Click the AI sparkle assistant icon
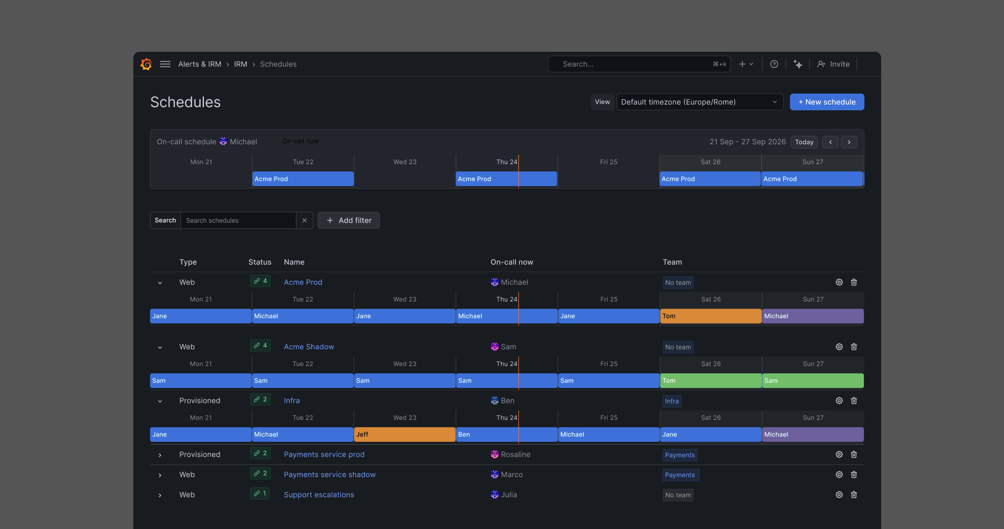The image size is (1004, 529). tap(798, 64)
